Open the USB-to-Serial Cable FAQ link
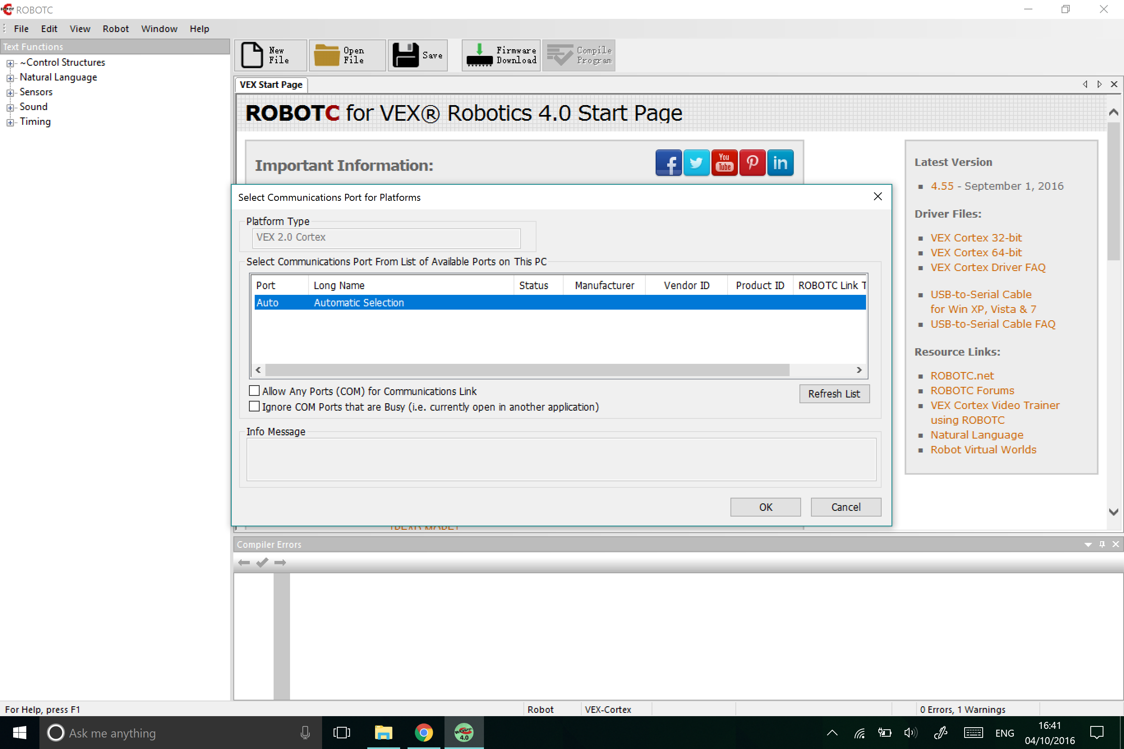Screen dimensions: 1124x749 coord(993,324)
